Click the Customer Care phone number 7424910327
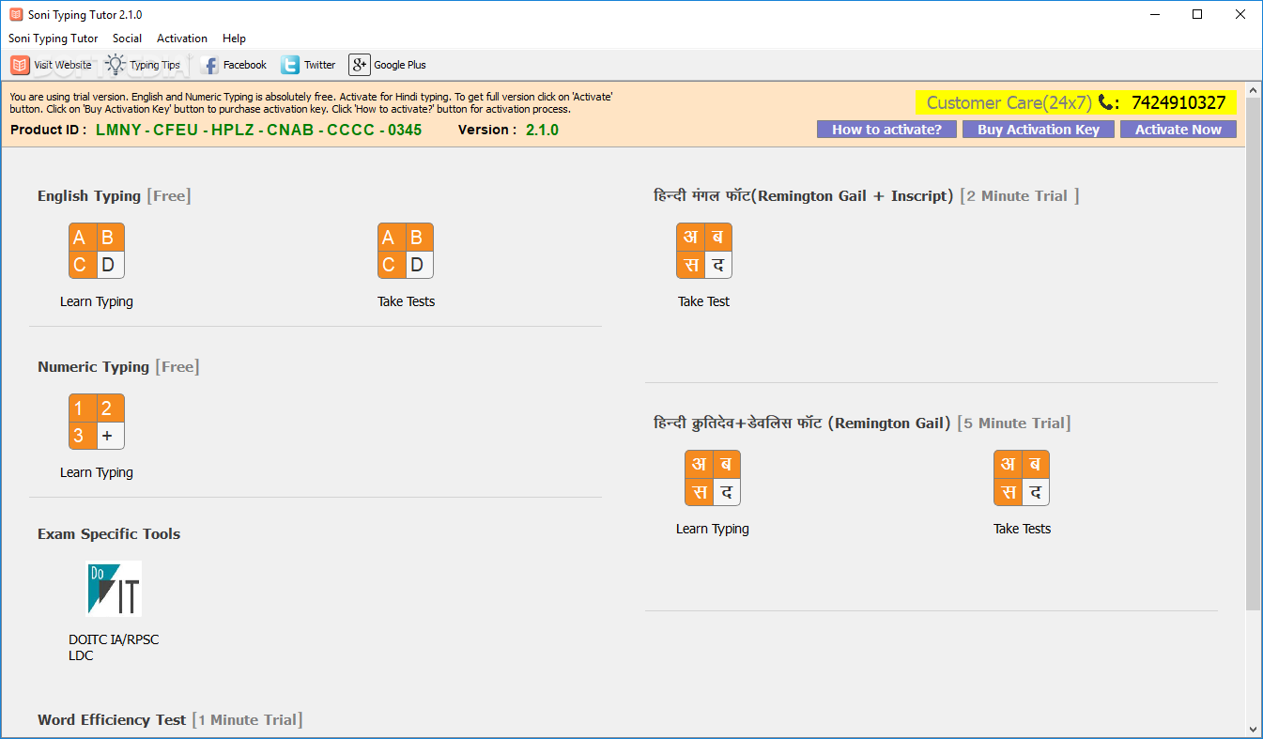 tap(1178, 102)
